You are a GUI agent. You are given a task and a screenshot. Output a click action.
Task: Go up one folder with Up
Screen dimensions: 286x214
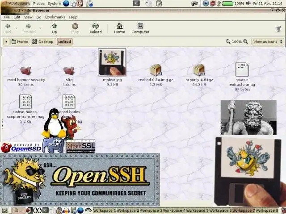(x=55, y=29)
